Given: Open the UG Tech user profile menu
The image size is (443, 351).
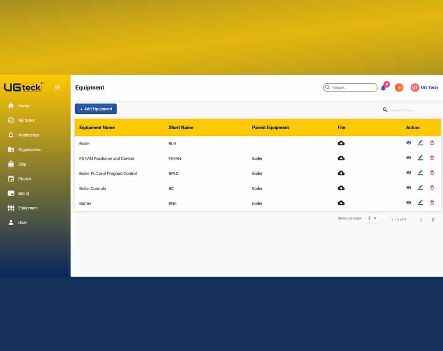Looking at the screenshot, I should pyautogui.click(x=424, y=88).
